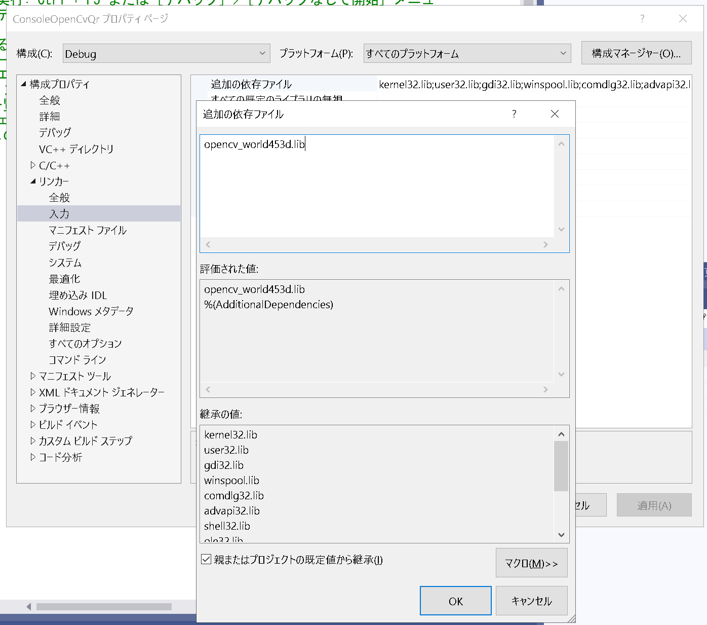Select VC++ ディレクトリ tree item
Viewport: 707px width, 625px height.
(x=76, y=149)
